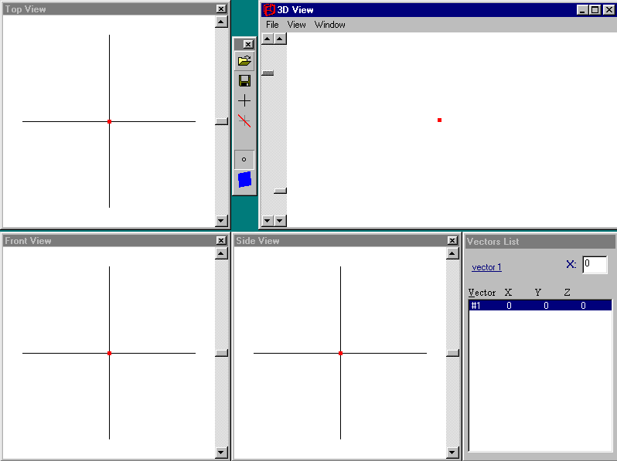Add a vector with the plus icon
This screenshot has height=461, width=617.
pyautogui.click(x=244, y=100)
